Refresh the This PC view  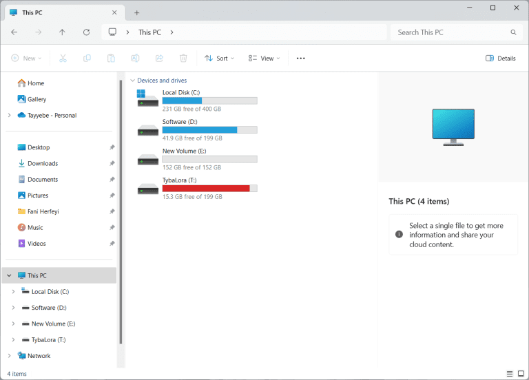pyautogui.click(x=86, y=32)
